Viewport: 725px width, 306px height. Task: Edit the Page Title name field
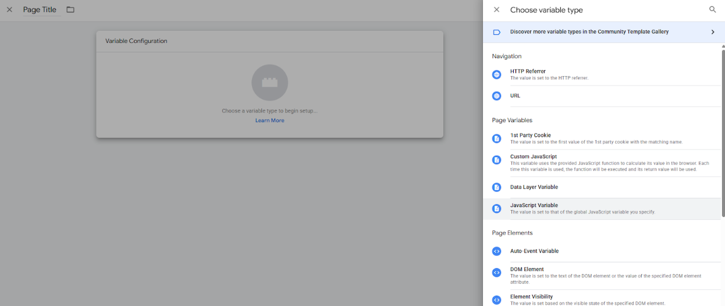(x=40, y=10)
